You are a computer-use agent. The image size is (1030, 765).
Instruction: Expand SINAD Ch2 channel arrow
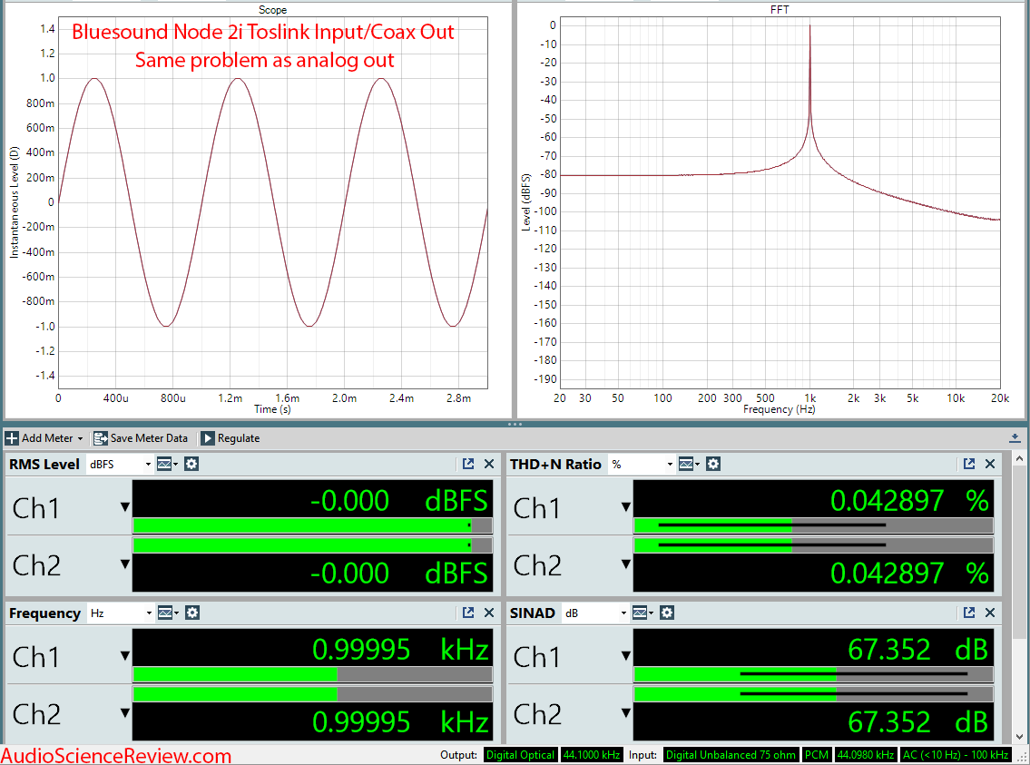click(625, 712)
